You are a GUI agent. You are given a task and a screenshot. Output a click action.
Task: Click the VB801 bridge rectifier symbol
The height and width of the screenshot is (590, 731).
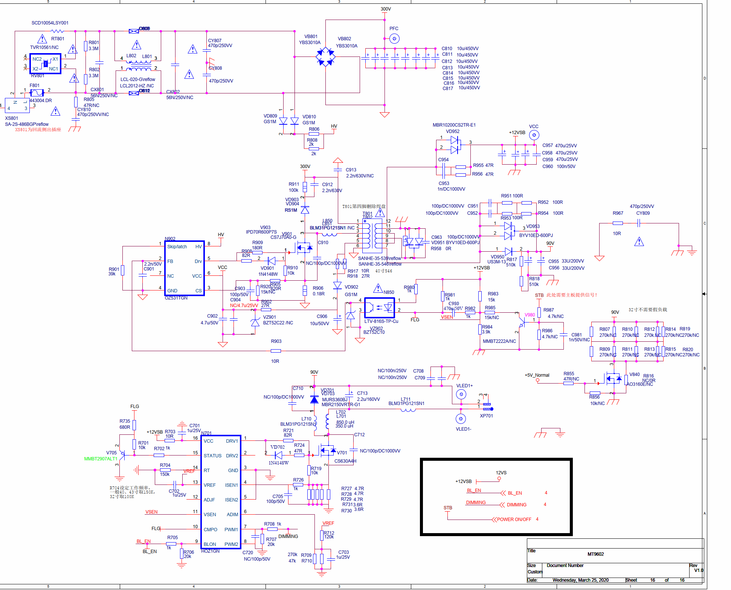[x=325, y=57]
